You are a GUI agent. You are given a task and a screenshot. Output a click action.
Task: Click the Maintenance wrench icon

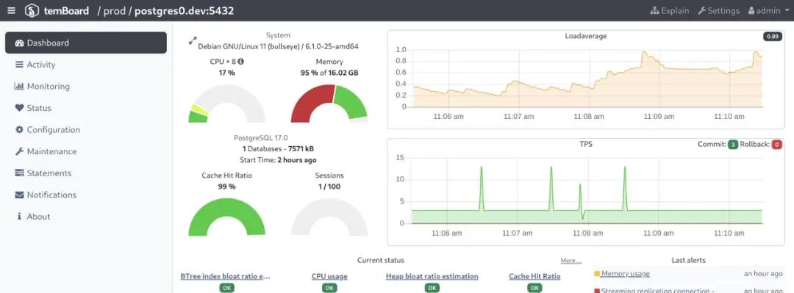tap(19, 151)
